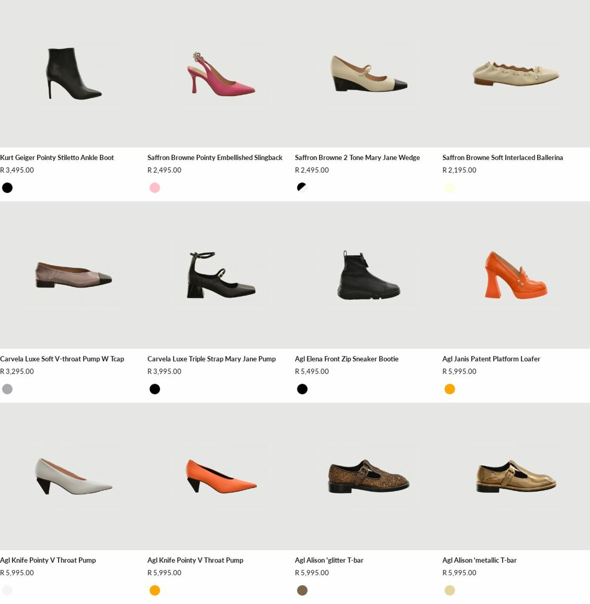Open the Carvela Luxe V-throat Pump image

(x=74, y=275)
